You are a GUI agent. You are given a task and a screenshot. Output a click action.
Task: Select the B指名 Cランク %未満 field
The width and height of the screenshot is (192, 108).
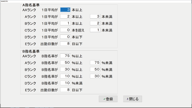[95, 76]
